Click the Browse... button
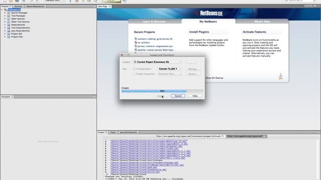The width and height of the screenshot is (321, 180). point(193,74)
